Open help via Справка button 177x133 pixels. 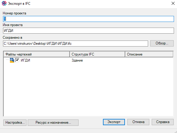click(163, 122)
